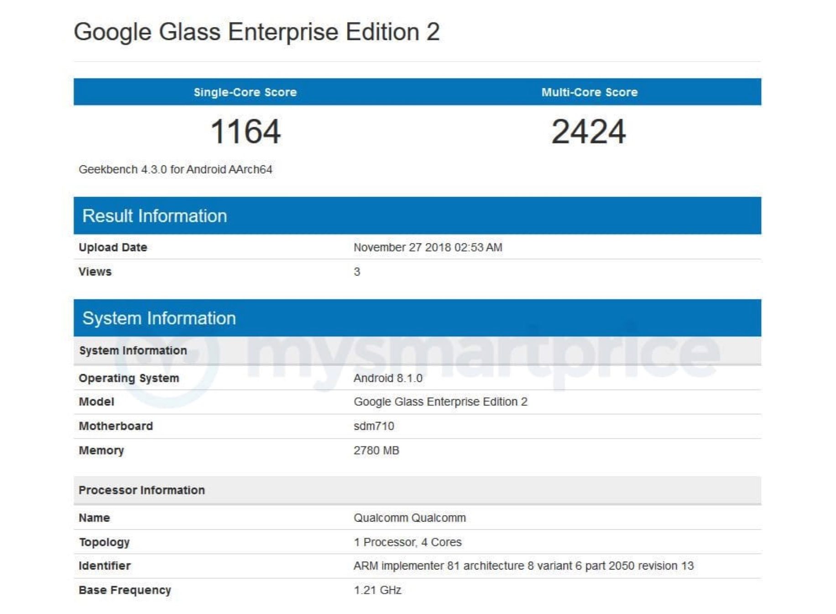Click the Model value in the system table
Screen dimensions: 836x614
440,402
